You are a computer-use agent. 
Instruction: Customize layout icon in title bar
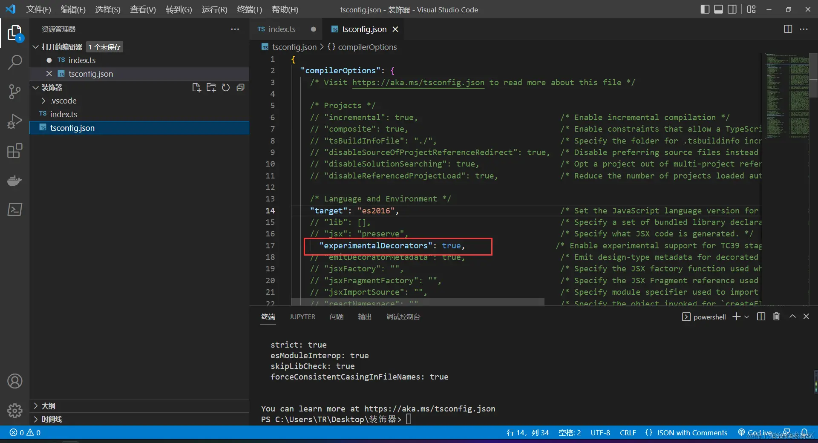752,9
